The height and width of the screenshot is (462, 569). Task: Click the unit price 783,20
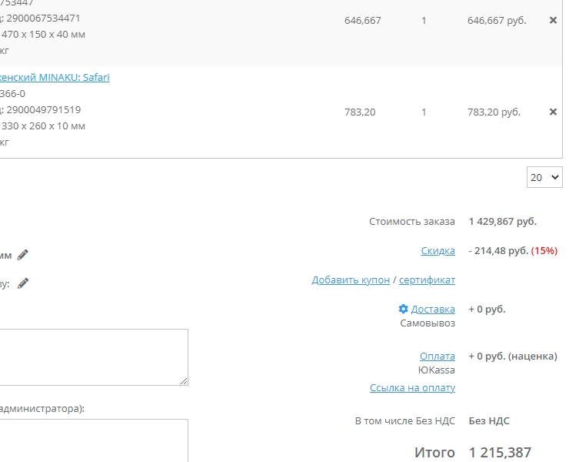tap(360, 112)
